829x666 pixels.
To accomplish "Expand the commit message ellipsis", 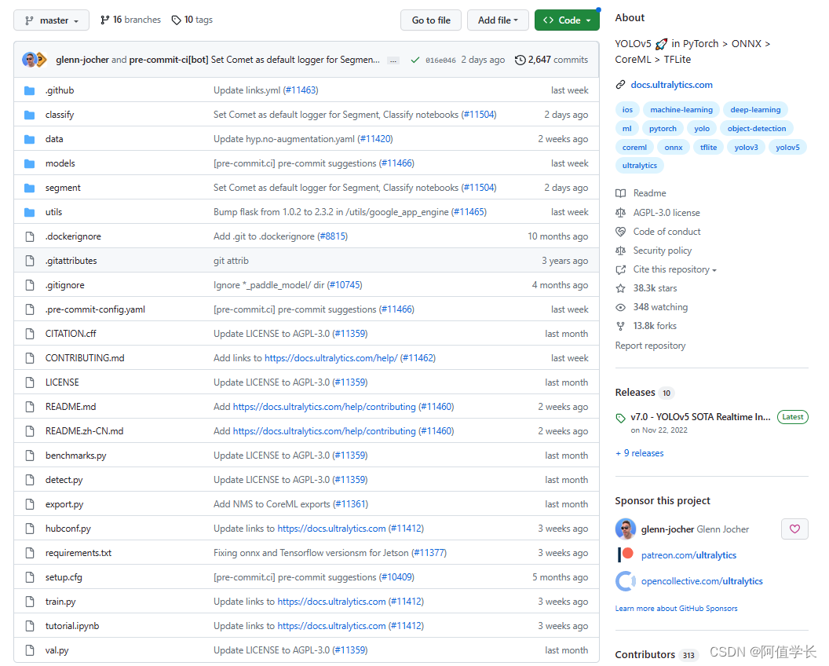I will pyautogui.click(x=393, y=60).
